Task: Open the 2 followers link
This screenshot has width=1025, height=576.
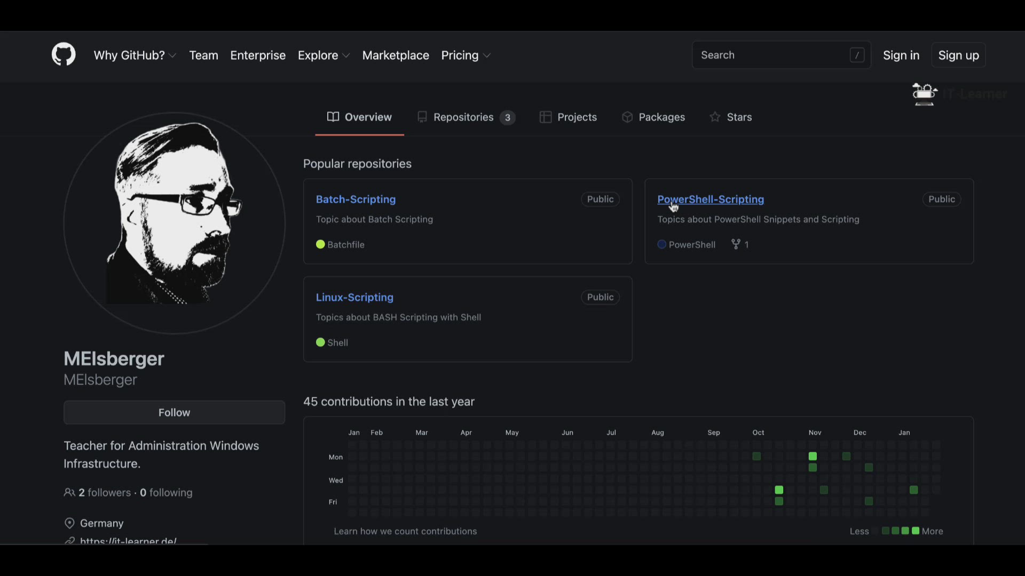Action: tap(105, 493)
